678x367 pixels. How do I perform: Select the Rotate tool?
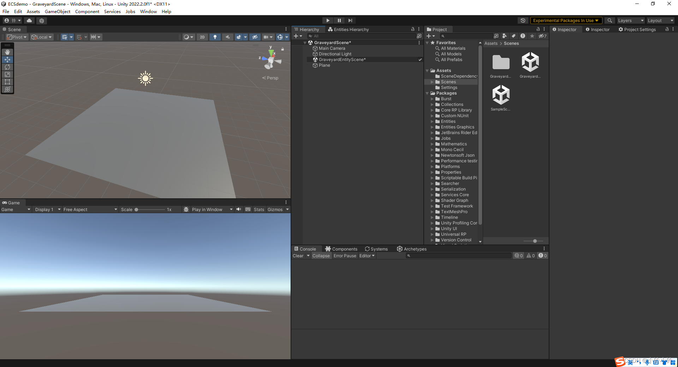7,67
